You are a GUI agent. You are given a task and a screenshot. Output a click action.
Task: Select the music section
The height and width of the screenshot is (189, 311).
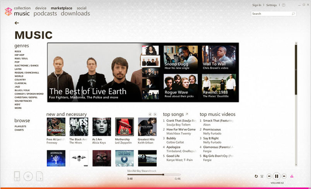(x=22, y=14)
